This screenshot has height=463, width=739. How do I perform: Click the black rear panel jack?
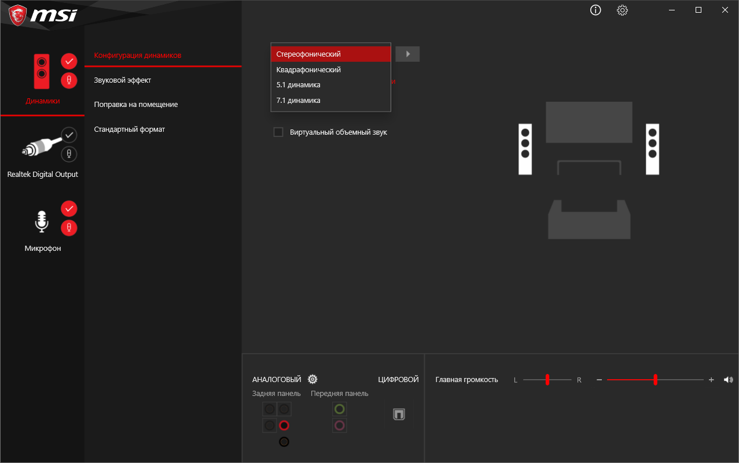pyautogui.click(x=284, y=442)
